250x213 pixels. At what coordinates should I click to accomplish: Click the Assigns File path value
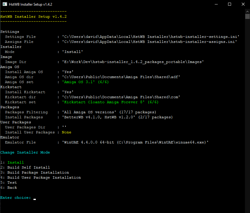[x=150, y=42]
